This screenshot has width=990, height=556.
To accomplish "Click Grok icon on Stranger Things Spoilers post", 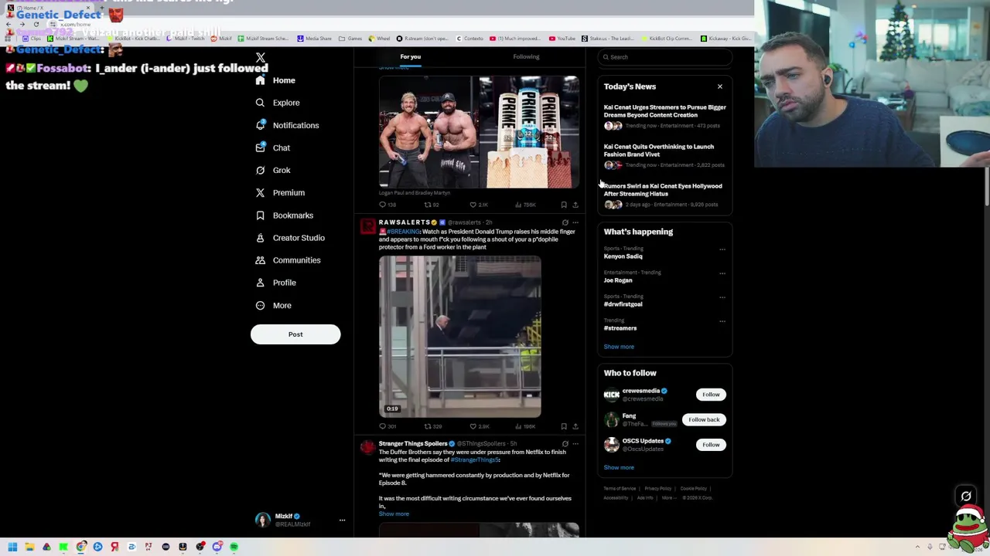I will tap(565, 444).
